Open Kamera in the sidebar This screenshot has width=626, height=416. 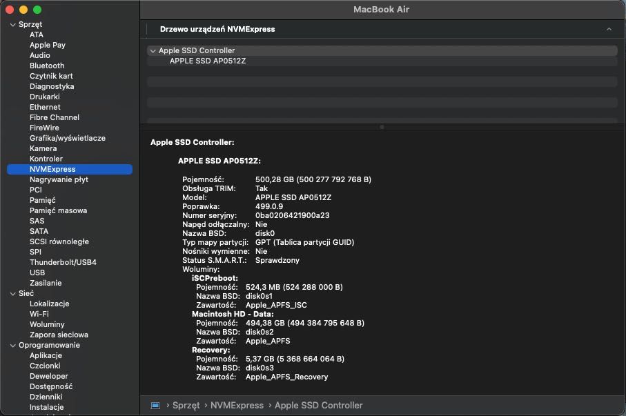(x=43, y=149)
